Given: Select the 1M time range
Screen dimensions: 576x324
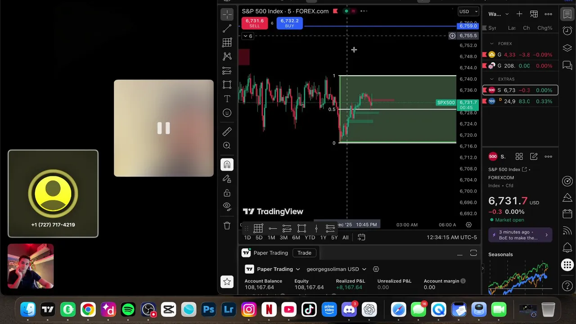Looking at the screenshot, I should click(x=271, y=237).
